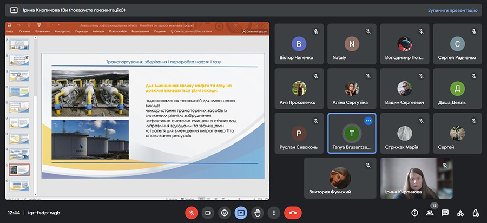The height and width of the screenshot is (223, 487).
Task: Click Спільний доступ share button
Action: pos(255,31)
